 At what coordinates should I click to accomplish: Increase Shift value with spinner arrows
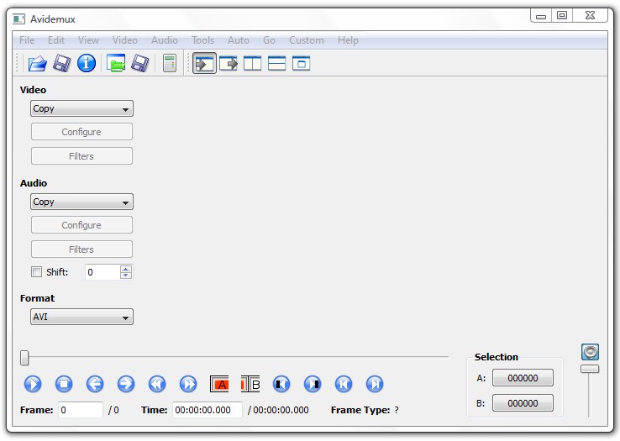point(126,269)
